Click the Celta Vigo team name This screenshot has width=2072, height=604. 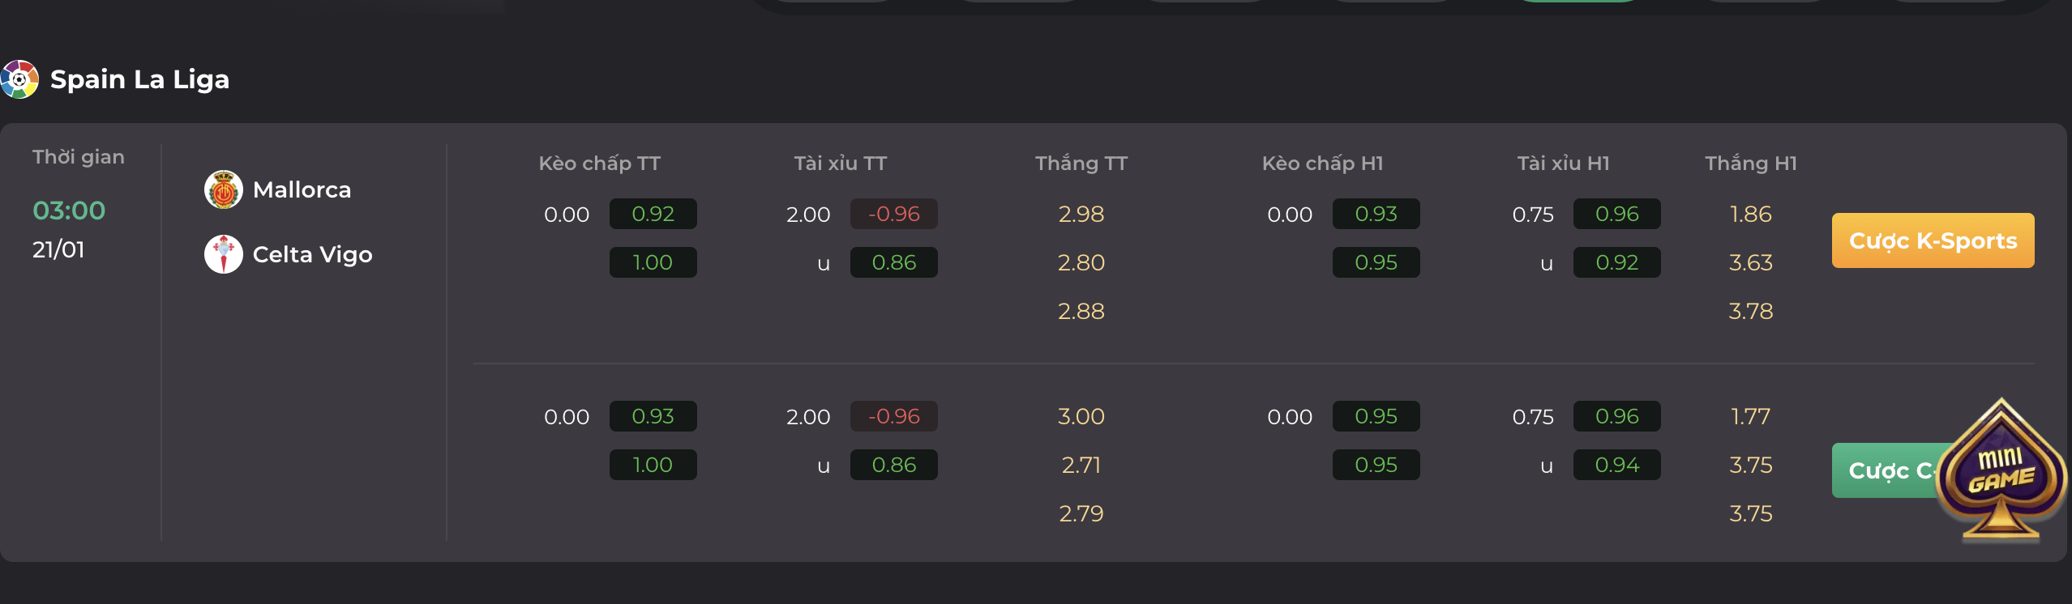312,255
